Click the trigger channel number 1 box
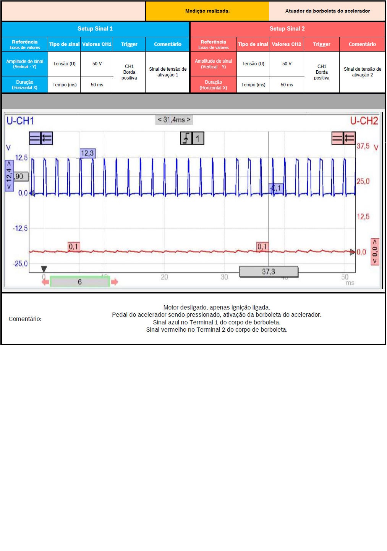The width and height of the screenshot is (387, 551). coord(198,138)
